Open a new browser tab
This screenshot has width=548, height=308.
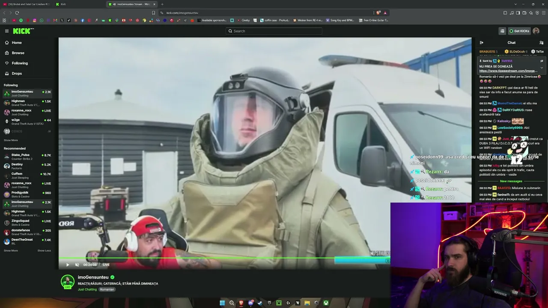[162, 4]
